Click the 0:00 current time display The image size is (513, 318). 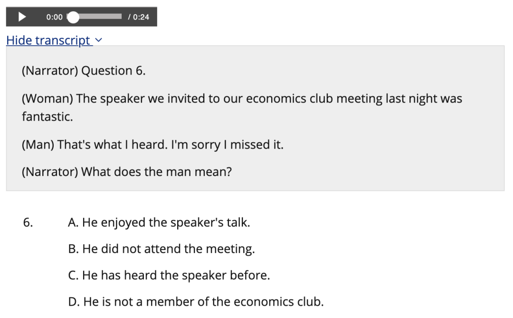pos(54,17)
